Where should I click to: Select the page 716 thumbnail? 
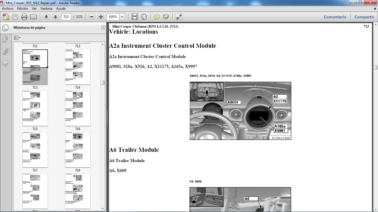coord(78,108)
